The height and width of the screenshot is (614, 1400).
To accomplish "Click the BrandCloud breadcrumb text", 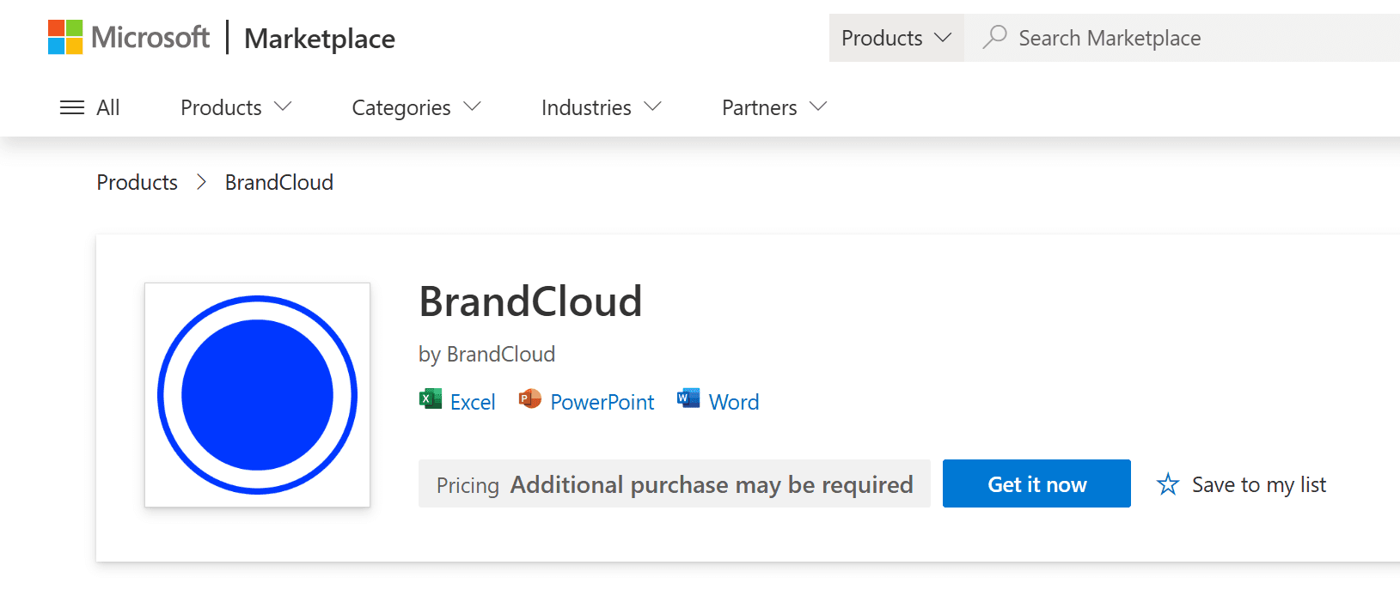I will pyautogui.click(x=279, y=182).
